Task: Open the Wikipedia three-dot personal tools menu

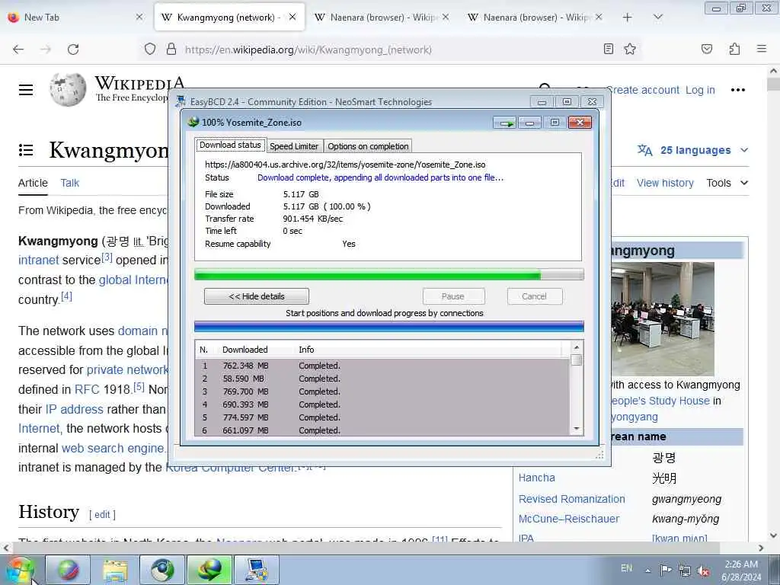Action: pyautogui.click(x=737, y=90)
